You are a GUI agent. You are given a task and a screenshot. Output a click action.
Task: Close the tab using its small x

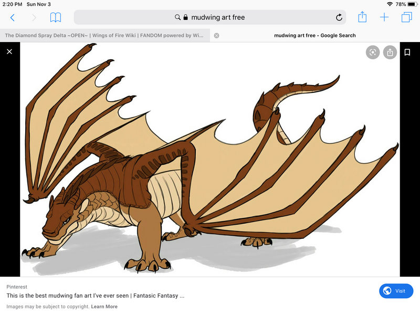(216, 36)
